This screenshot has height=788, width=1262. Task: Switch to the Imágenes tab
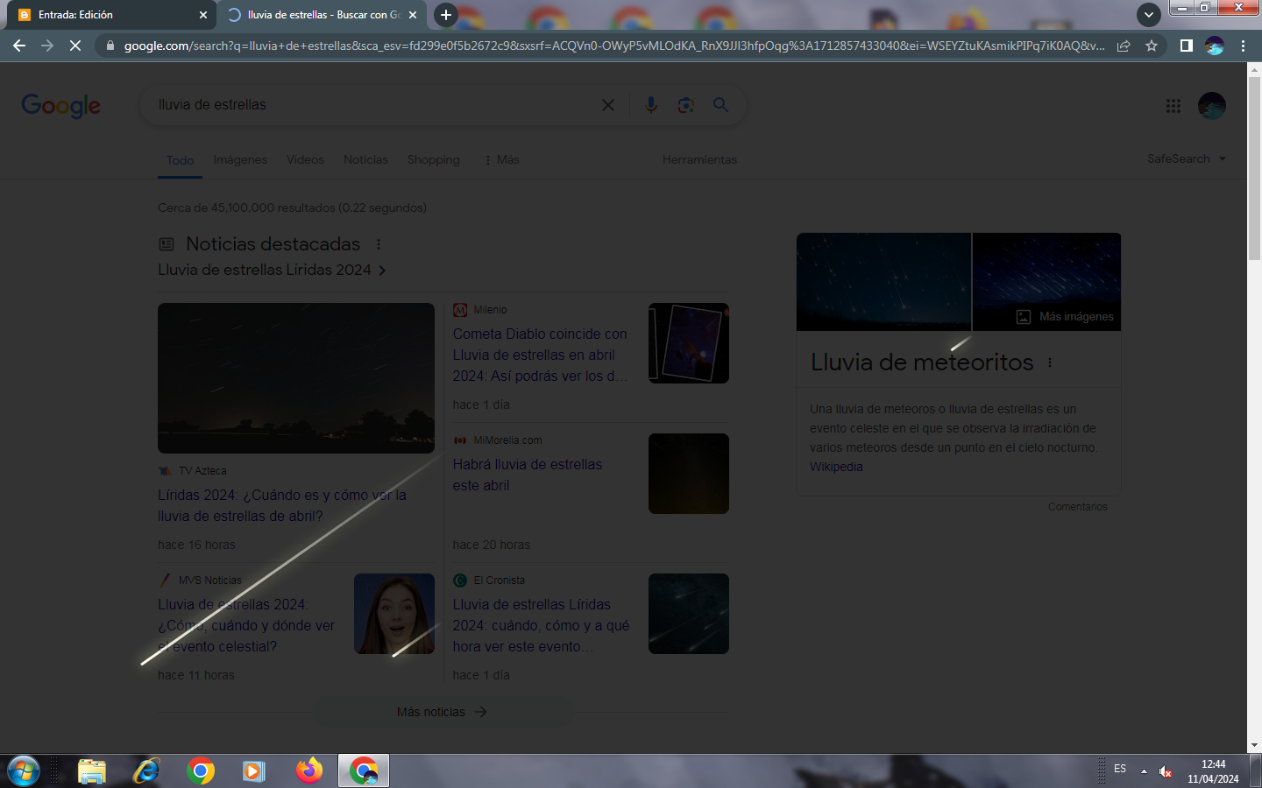coord(240,159)
